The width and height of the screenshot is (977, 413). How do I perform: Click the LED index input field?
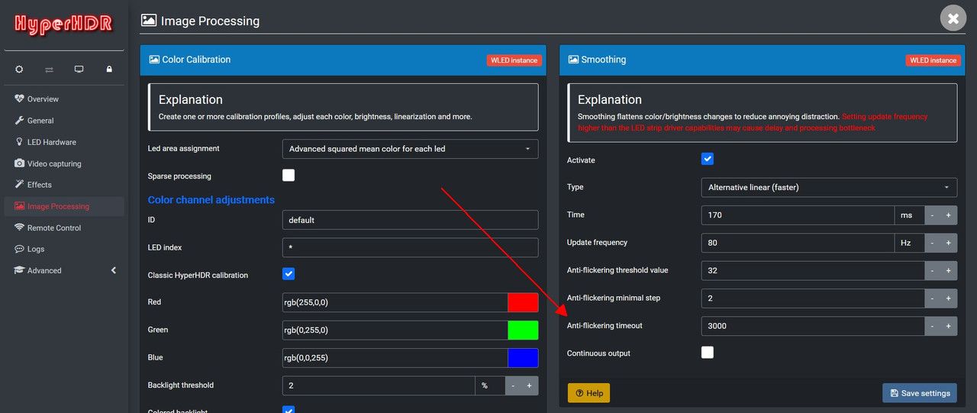pos(410,247)
